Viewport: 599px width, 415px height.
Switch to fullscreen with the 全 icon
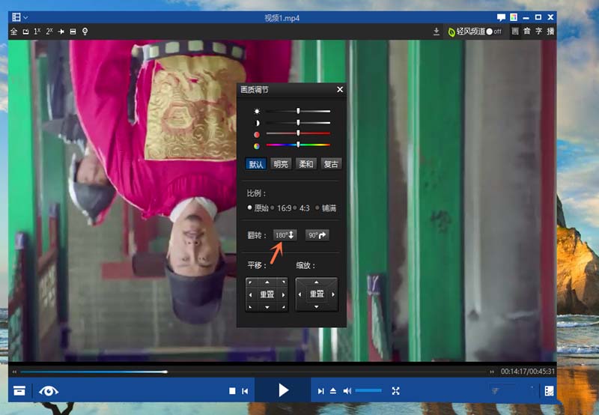[13, 31]
